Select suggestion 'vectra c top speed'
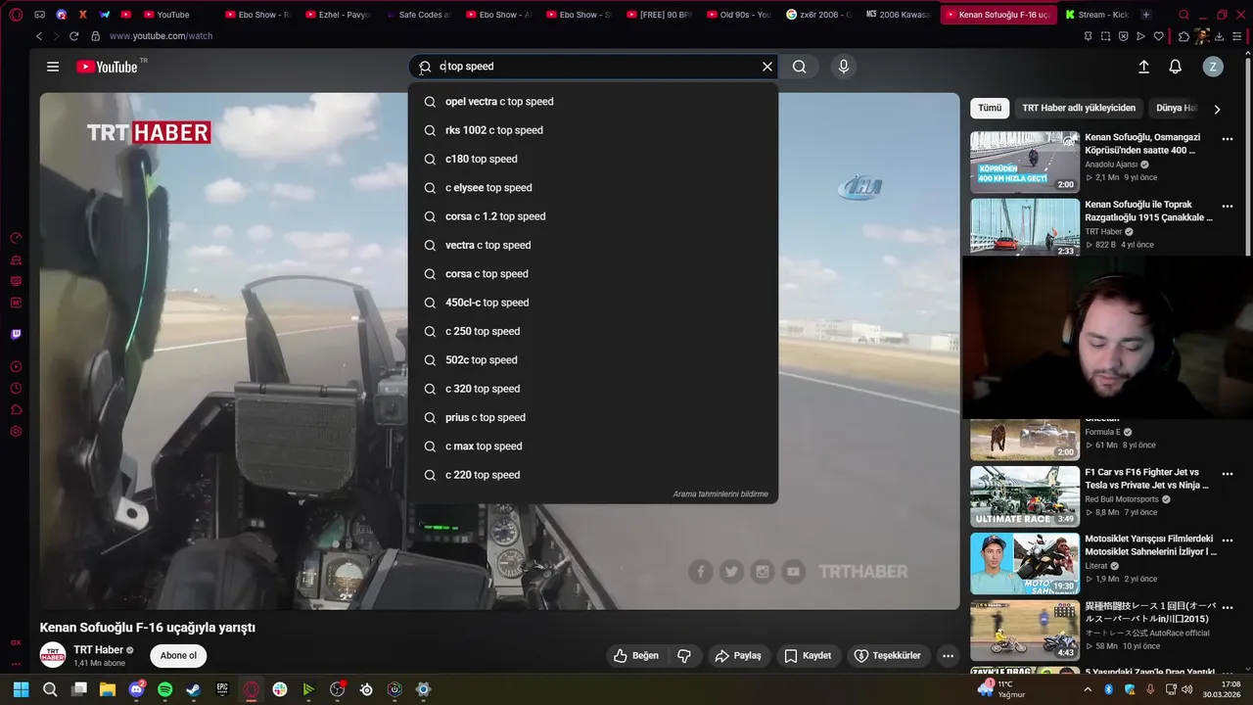 593,245
